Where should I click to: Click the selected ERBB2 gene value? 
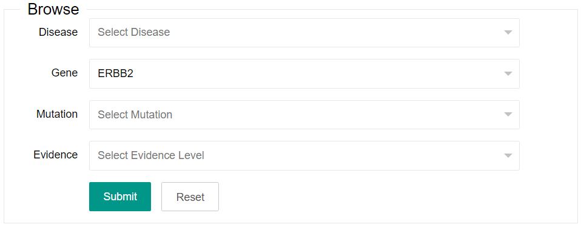[115, 73]
